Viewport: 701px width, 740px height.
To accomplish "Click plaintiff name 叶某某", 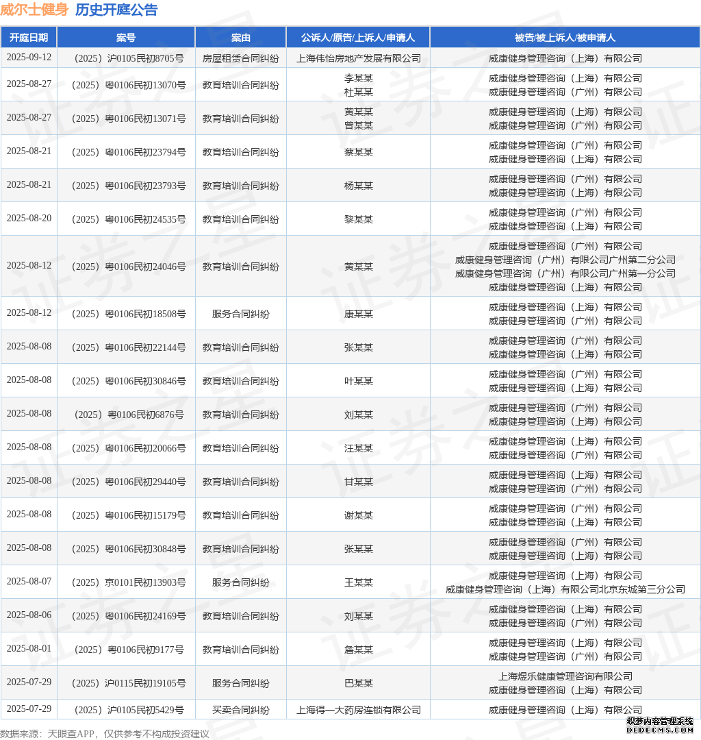I will [358, 381].
